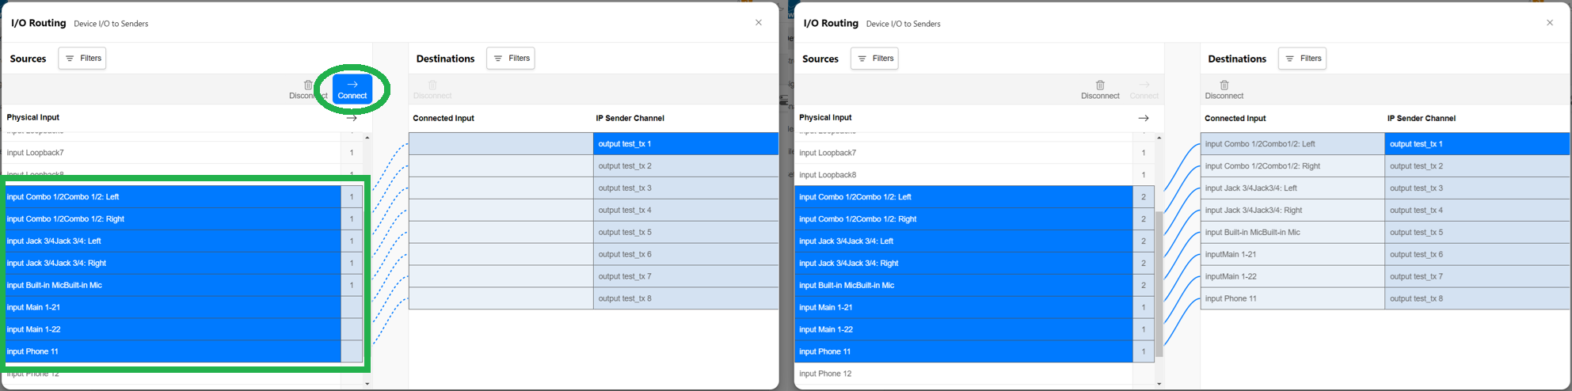This screenshot has height=391, width=1572.
Task: Open the Sources Filters button in the right dialog
Action: pyautogui.click(x=874, y=58)
